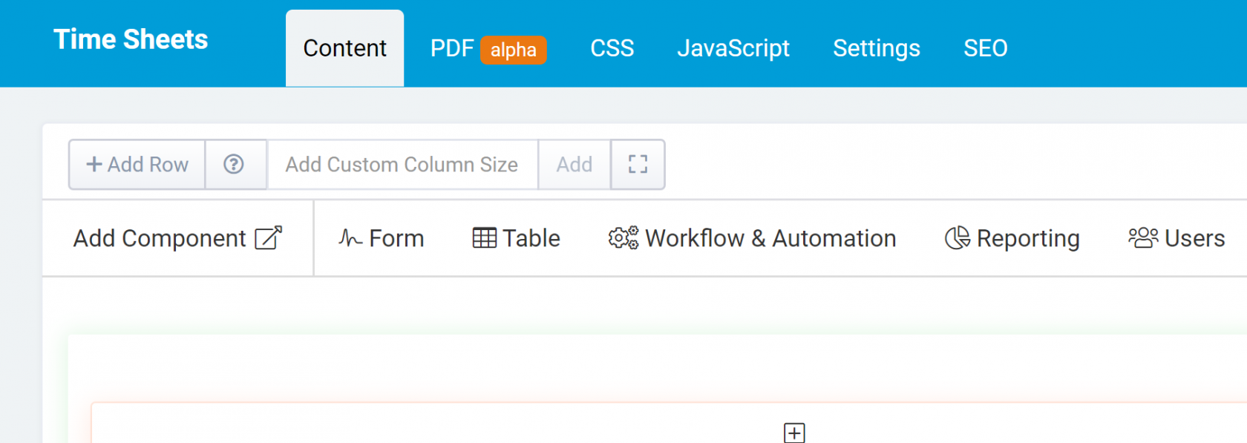Go to the JavaScript tab
Screen dimensions: 1247x443
pos(733,48)
